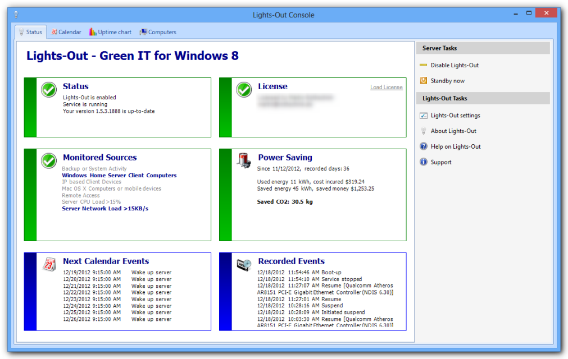Viewport: 568px width, 359px height.
Task: Open the Status tab
Action: pyautogui.click(x=31, y=32)
